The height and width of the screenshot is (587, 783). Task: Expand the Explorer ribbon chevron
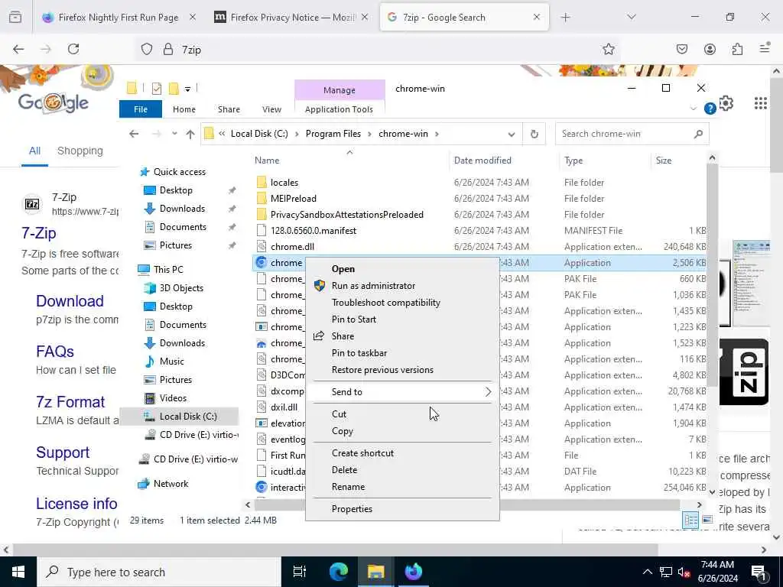[693, 109]
